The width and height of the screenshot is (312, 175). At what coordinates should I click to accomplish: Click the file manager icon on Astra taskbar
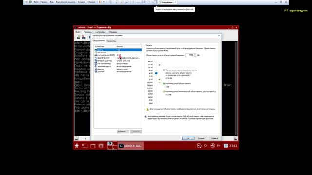click(x=84, y=146)
